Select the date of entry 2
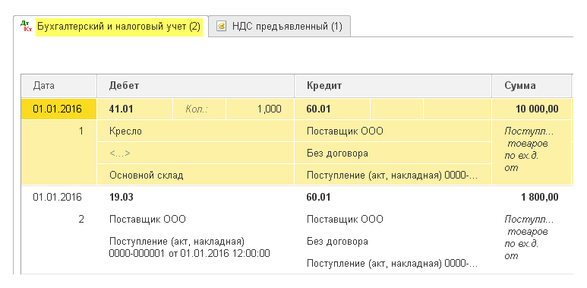 (57, 197)
